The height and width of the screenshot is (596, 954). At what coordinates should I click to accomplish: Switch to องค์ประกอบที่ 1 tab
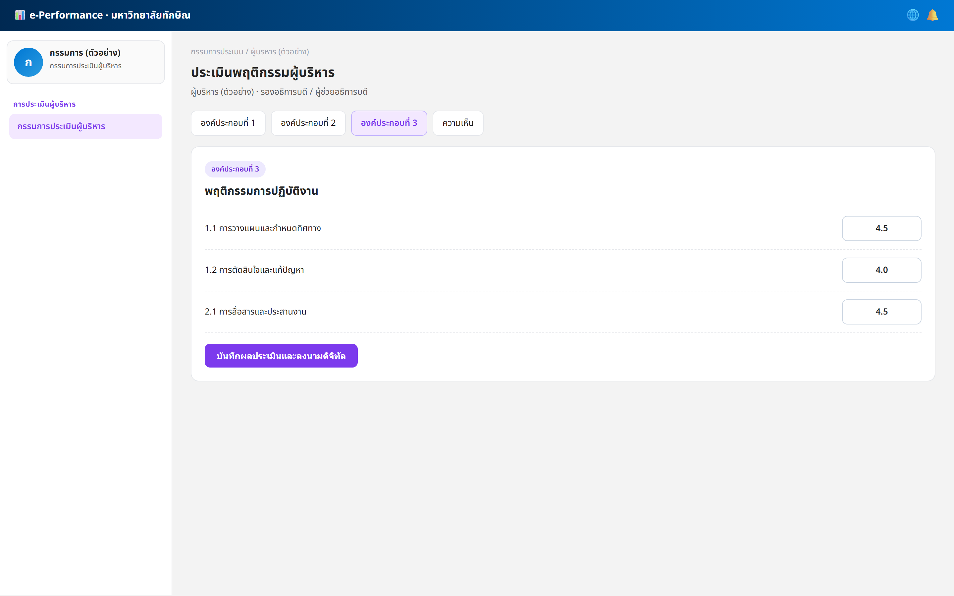228,123
